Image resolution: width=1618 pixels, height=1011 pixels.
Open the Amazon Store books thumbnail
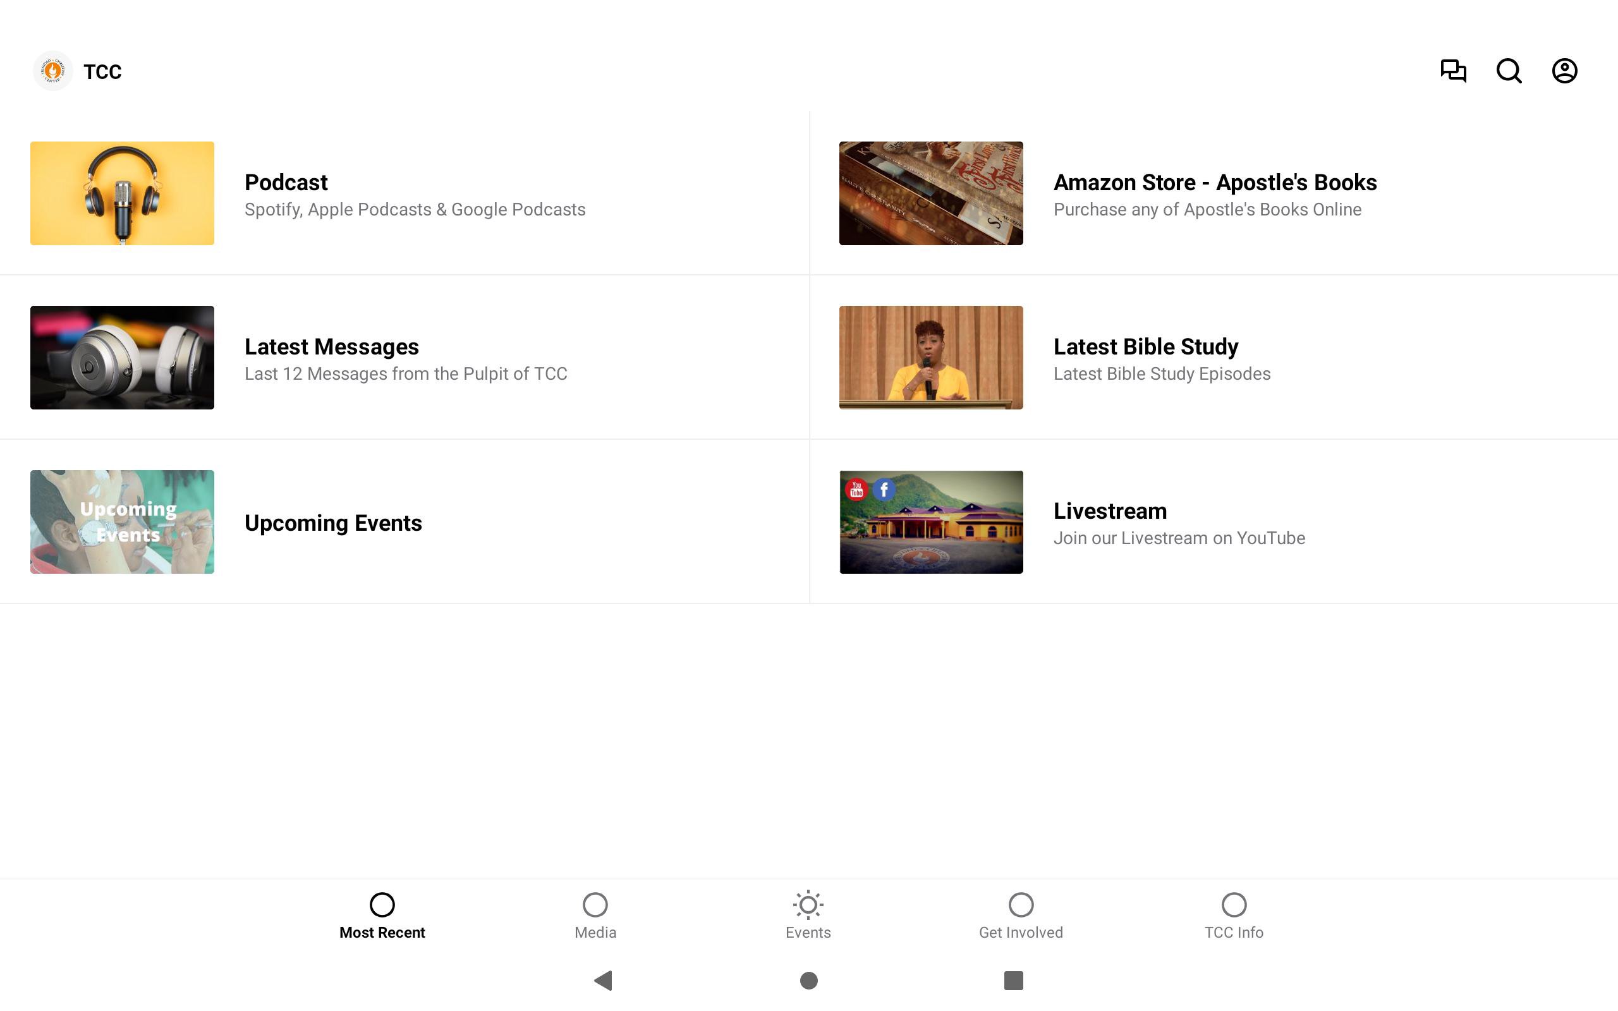tap(931, 193)
